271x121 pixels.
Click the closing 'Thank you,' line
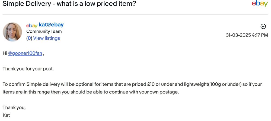14,107
